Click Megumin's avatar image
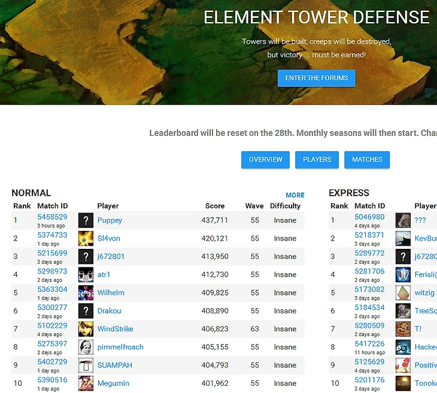Image resolution: width=437 pixels, height=393 pixels. pos(86,383)
